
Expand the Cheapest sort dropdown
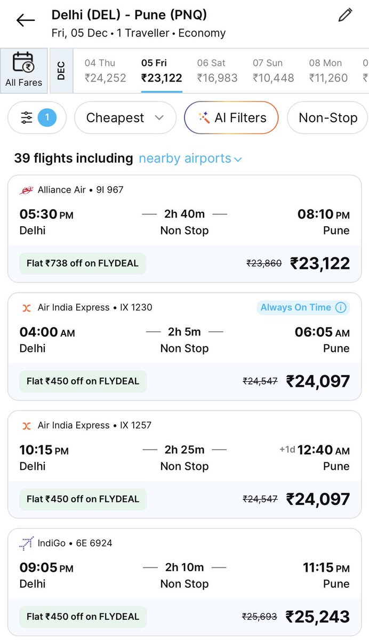pos(125,118)
